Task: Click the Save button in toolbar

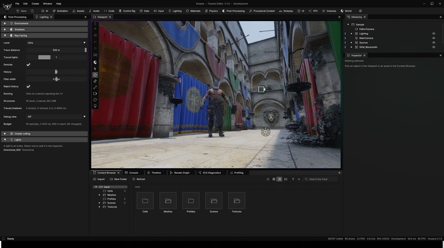Action: click(21, 11)
